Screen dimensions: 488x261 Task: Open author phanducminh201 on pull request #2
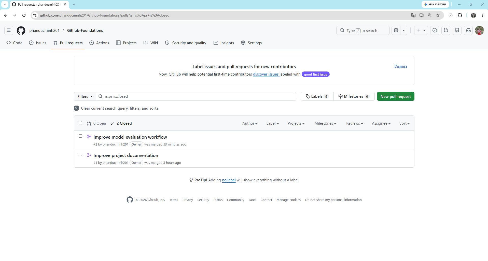tap(115, 144)
